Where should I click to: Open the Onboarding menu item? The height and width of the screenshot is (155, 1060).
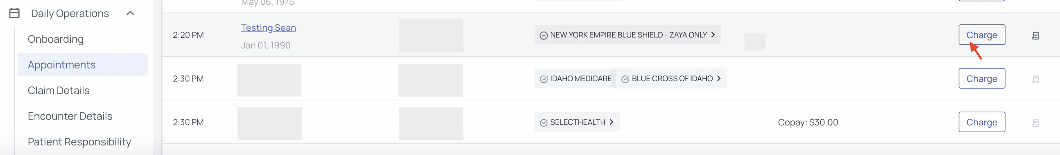(x=56, y=39)
